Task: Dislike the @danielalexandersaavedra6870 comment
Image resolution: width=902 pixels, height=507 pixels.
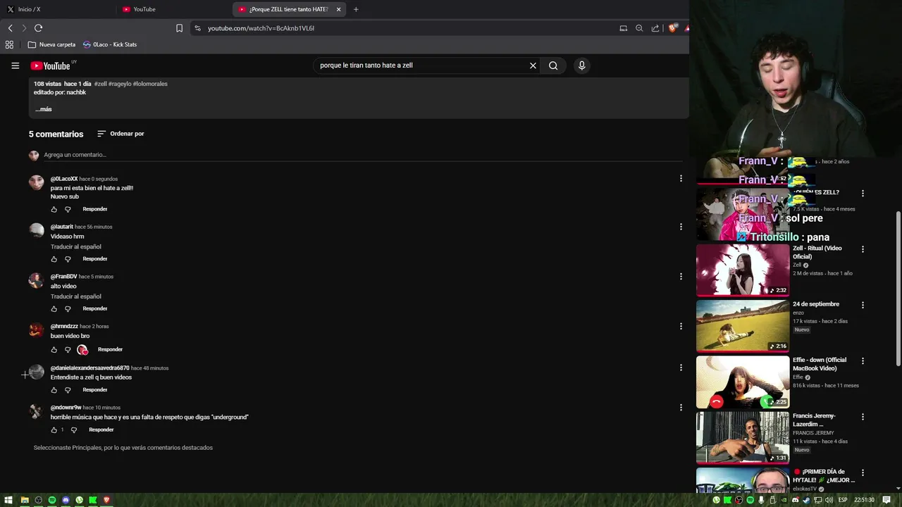Action: pyautogui.click(x=68, y=390)
